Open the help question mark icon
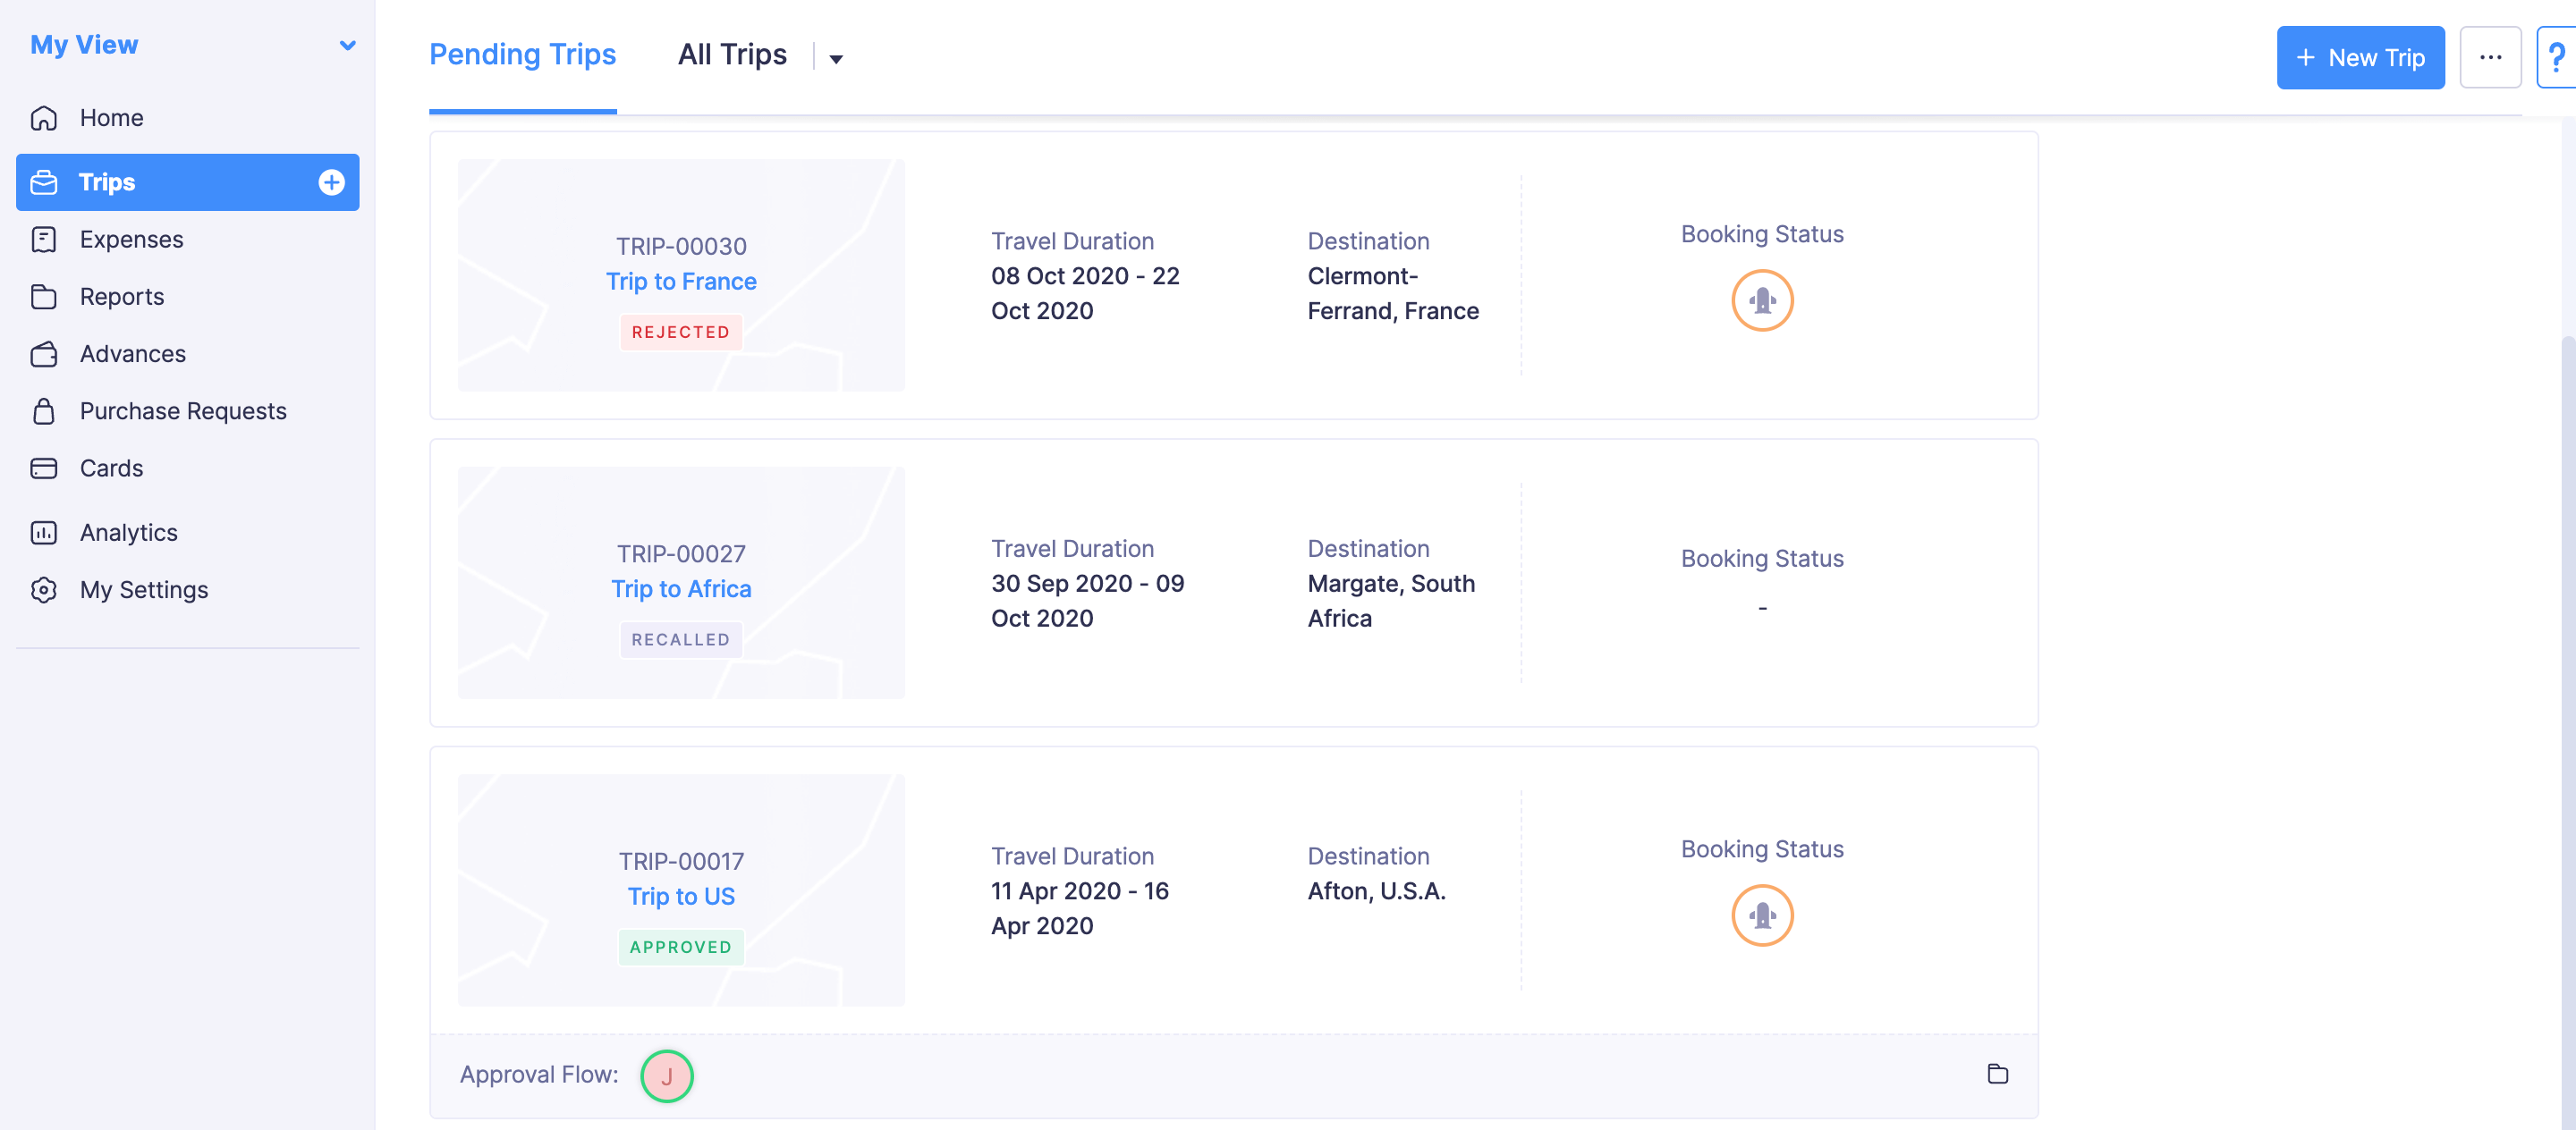 (x=2558, y=57)
